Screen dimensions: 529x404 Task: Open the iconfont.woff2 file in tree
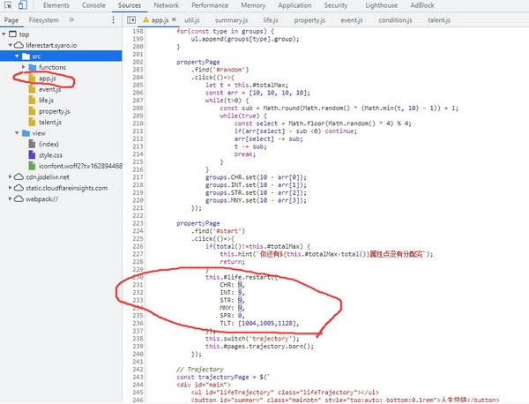80,166
